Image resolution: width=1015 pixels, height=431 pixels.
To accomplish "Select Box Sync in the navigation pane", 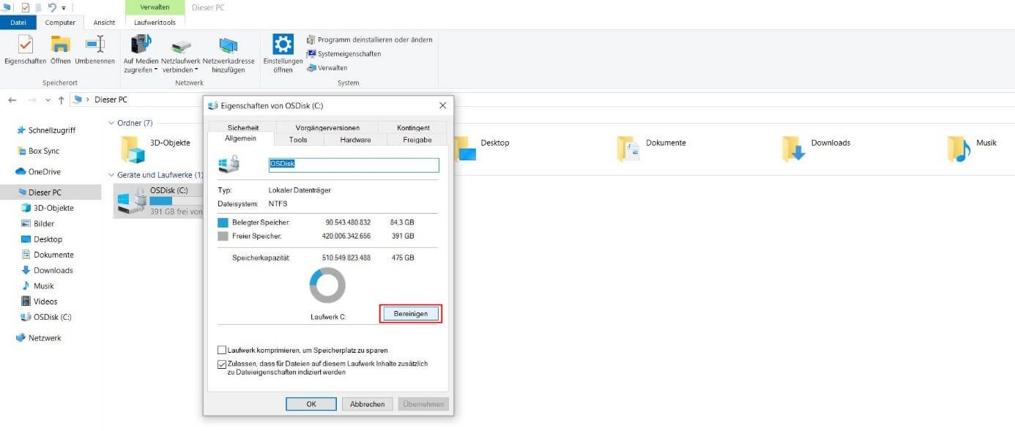I will pos(43,151).
